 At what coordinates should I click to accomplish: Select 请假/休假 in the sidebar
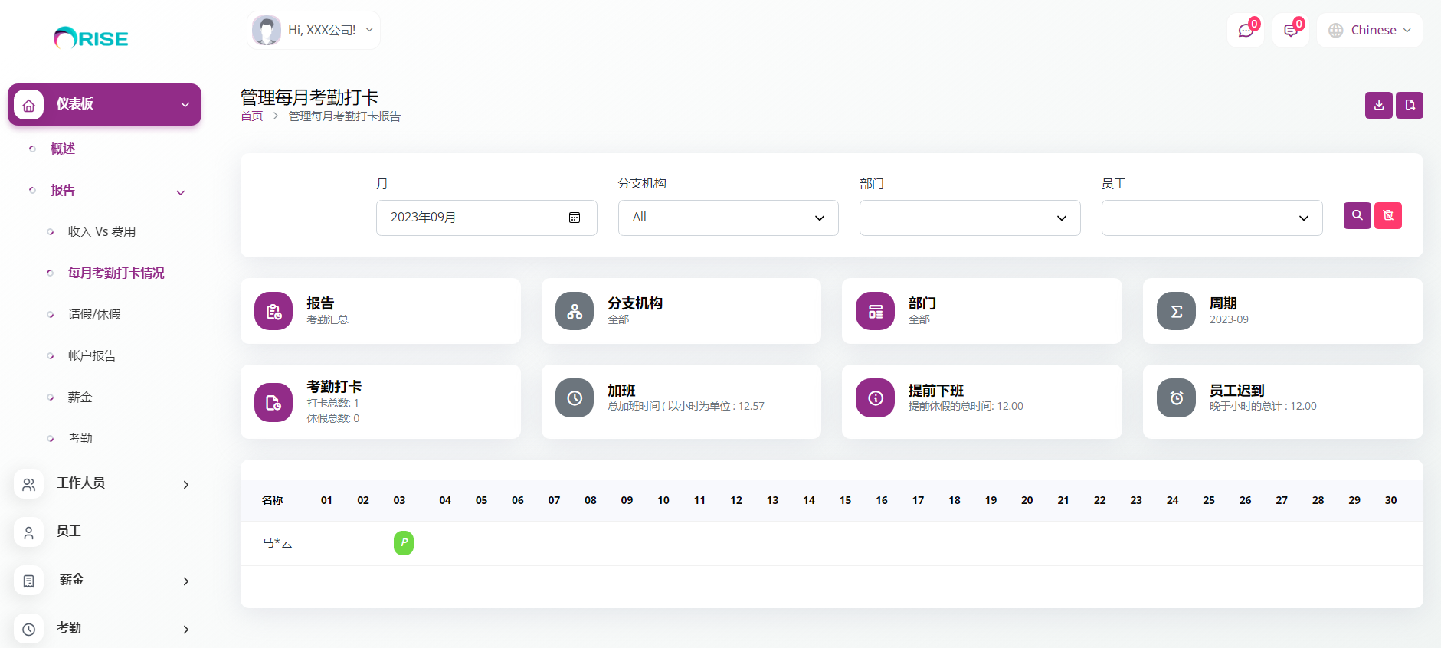coord(94,315)
